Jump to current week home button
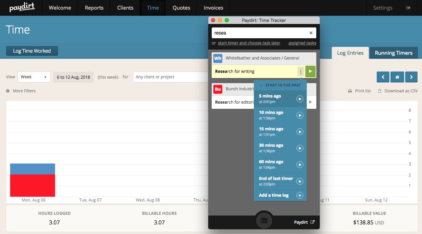The width and height of the screenshot is (422, 234). point(397,77)
